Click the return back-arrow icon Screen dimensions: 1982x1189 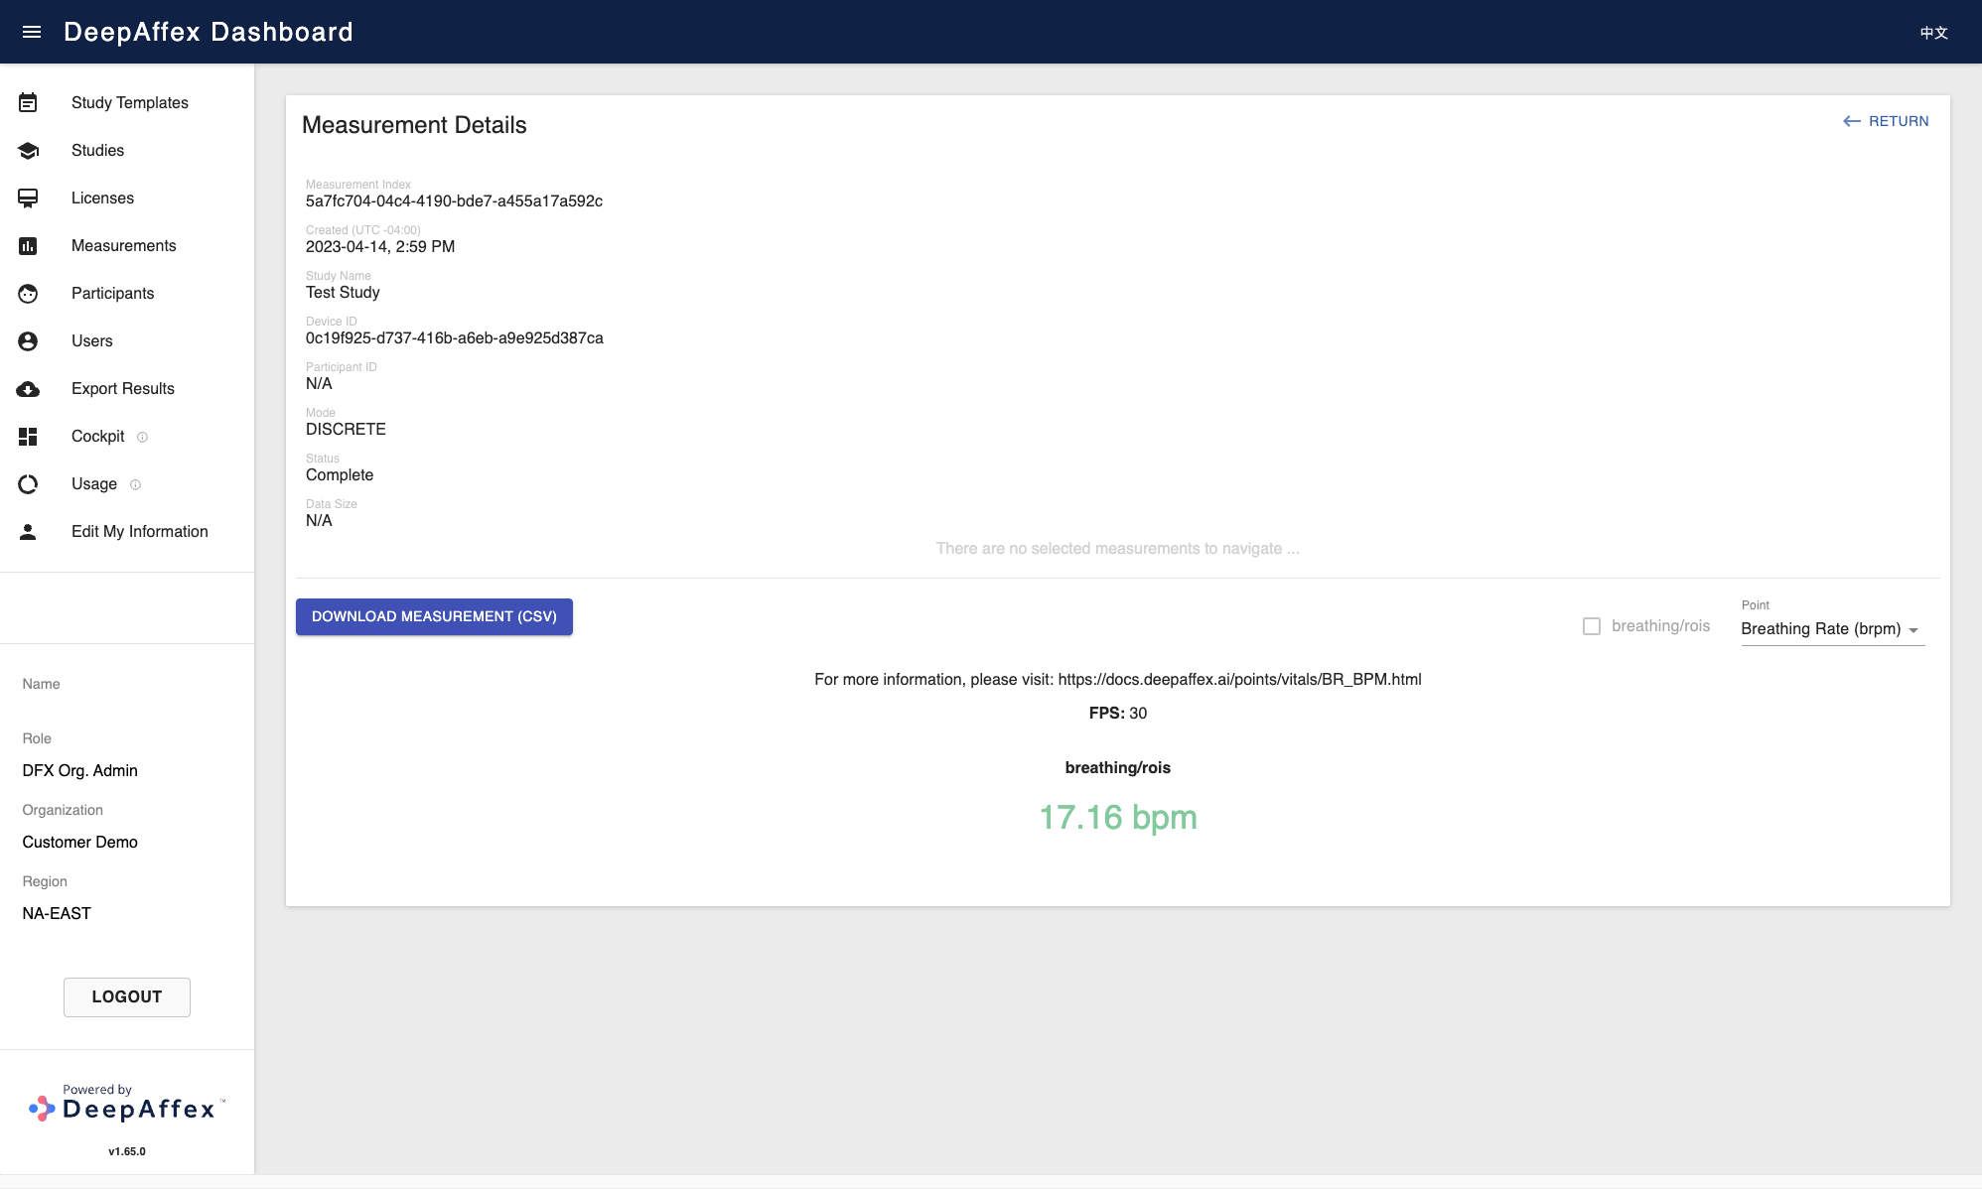(x=1852, y=121)
